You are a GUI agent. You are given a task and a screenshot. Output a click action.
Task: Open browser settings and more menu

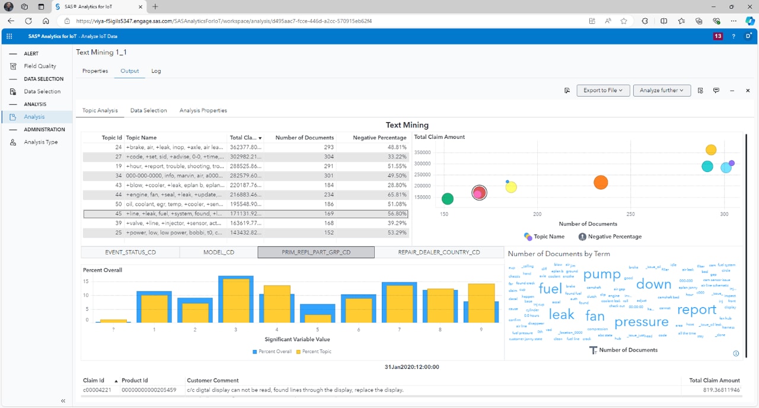point(734,21)
